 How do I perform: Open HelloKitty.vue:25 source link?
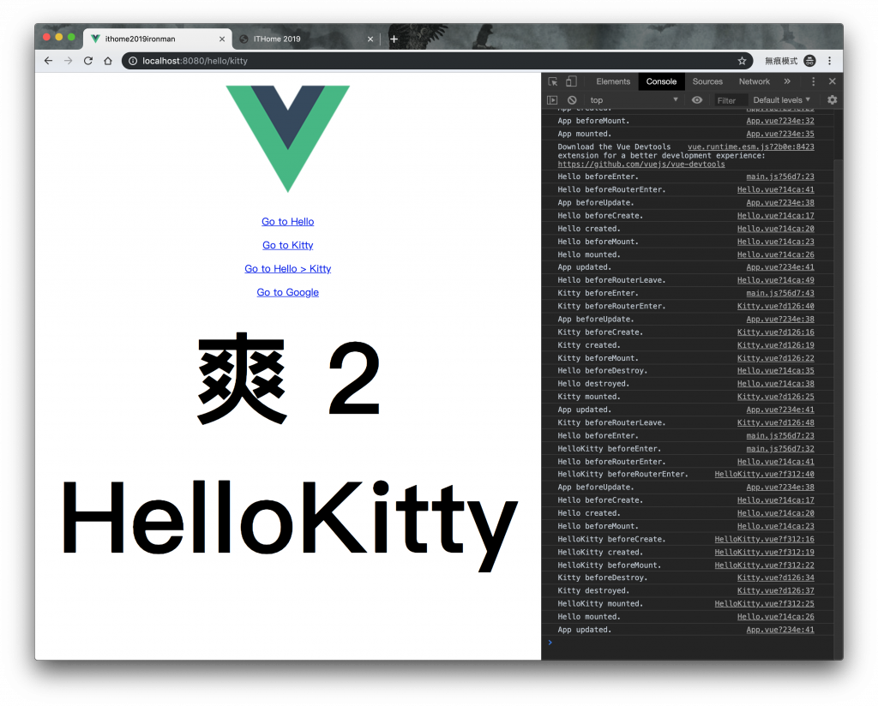(764, 604)
